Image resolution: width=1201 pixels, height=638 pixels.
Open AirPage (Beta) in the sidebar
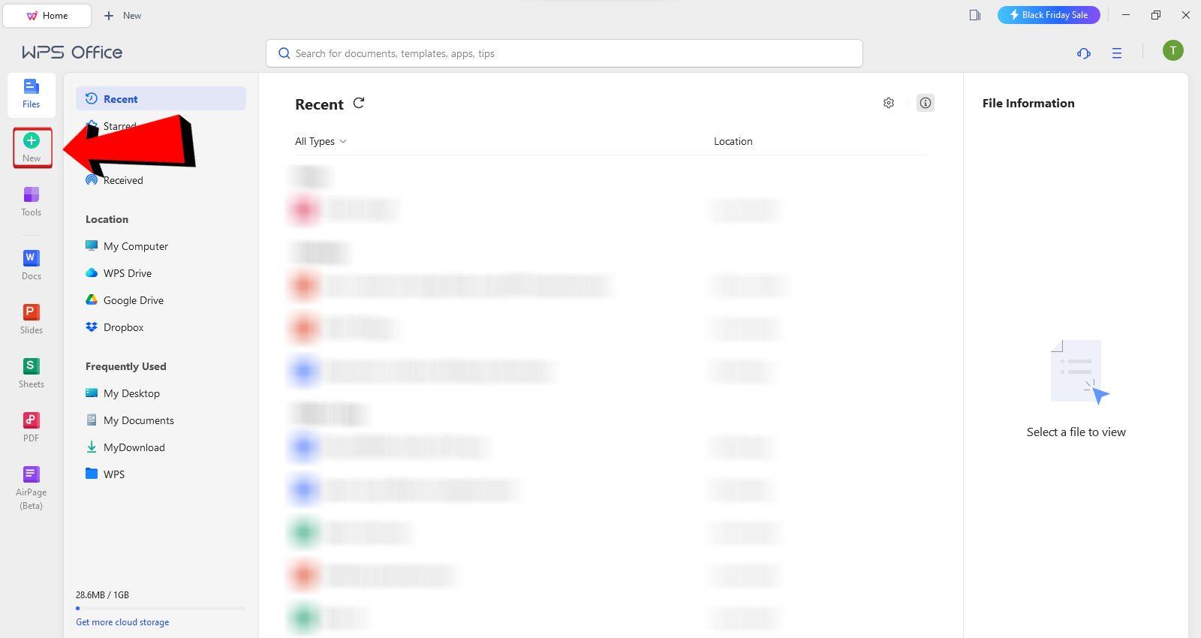pyautogui.click(x=32, y=488)
